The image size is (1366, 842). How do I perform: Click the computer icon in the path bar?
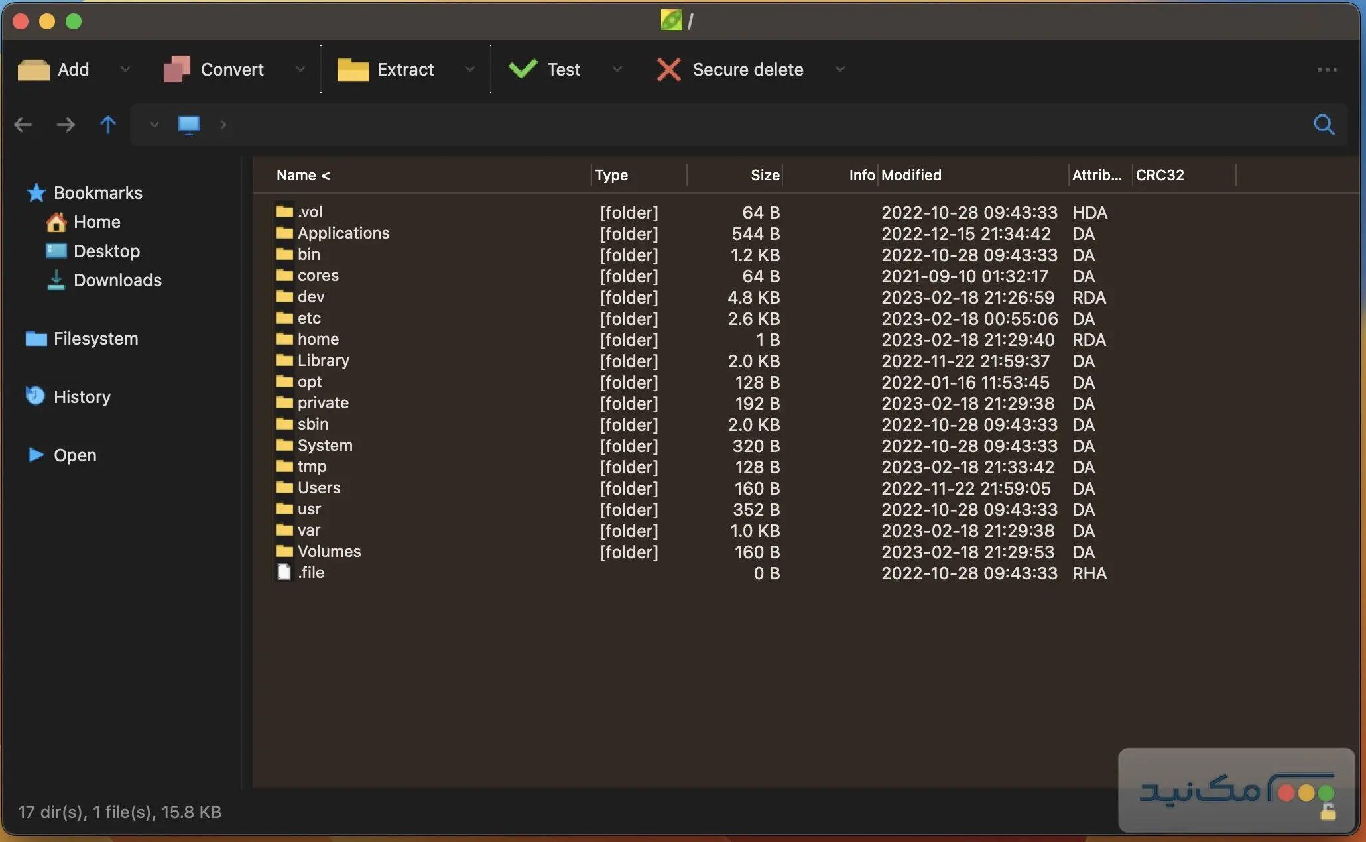pos(189,125)
